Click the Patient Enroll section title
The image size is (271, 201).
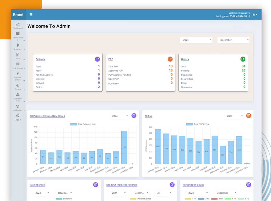37,185
